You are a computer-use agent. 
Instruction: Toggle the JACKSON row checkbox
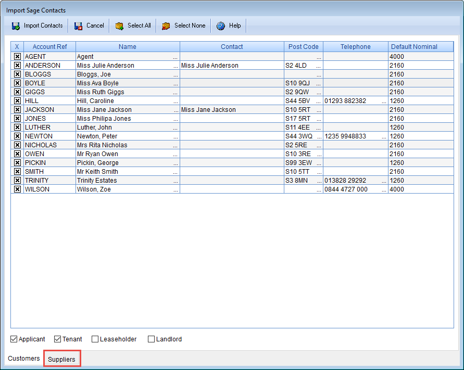tap(18, 110)
